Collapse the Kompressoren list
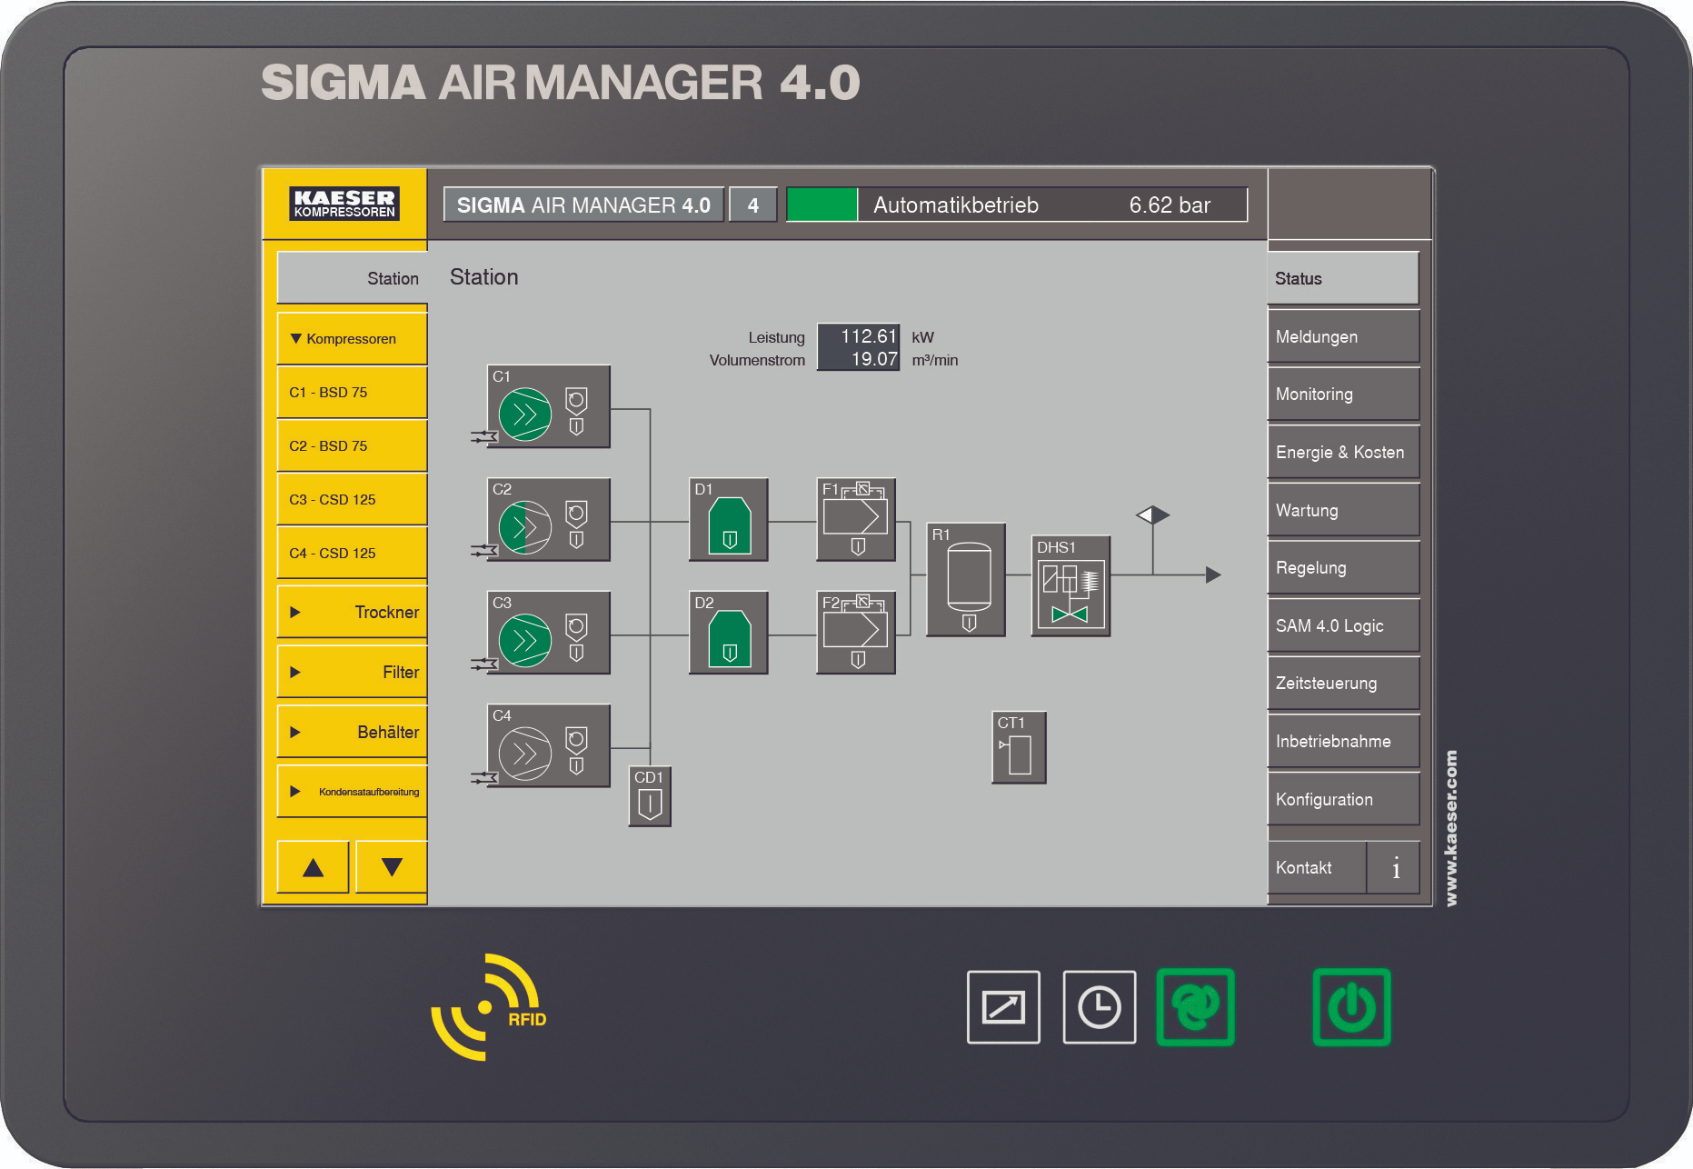The height and width of the screenshot is (1169, 1693). pos(351,337)
